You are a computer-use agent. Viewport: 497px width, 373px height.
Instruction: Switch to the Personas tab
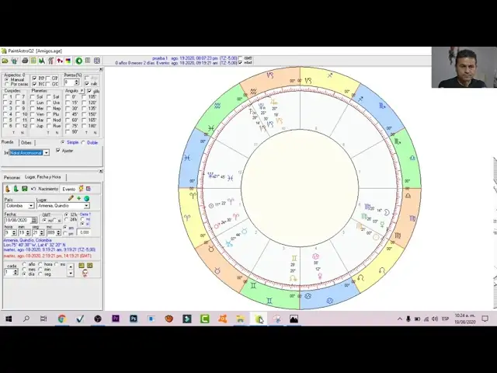pyautogui.click(x=12, y=178)
